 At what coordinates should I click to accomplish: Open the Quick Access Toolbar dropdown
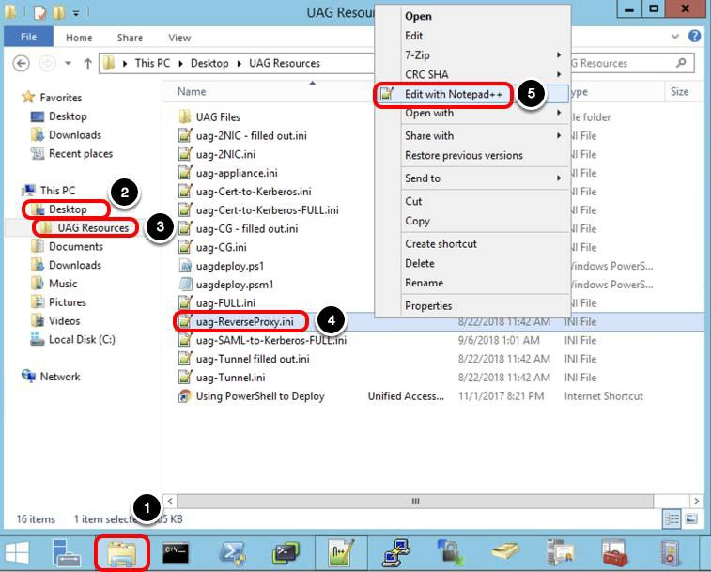[76, 13]
